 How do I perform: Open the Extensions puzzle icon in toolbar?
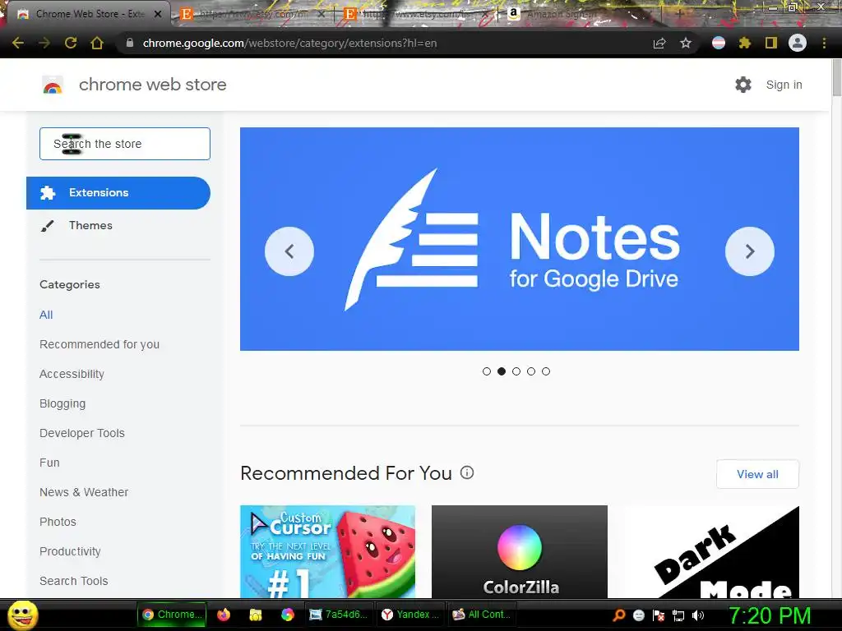coord(745,43)
